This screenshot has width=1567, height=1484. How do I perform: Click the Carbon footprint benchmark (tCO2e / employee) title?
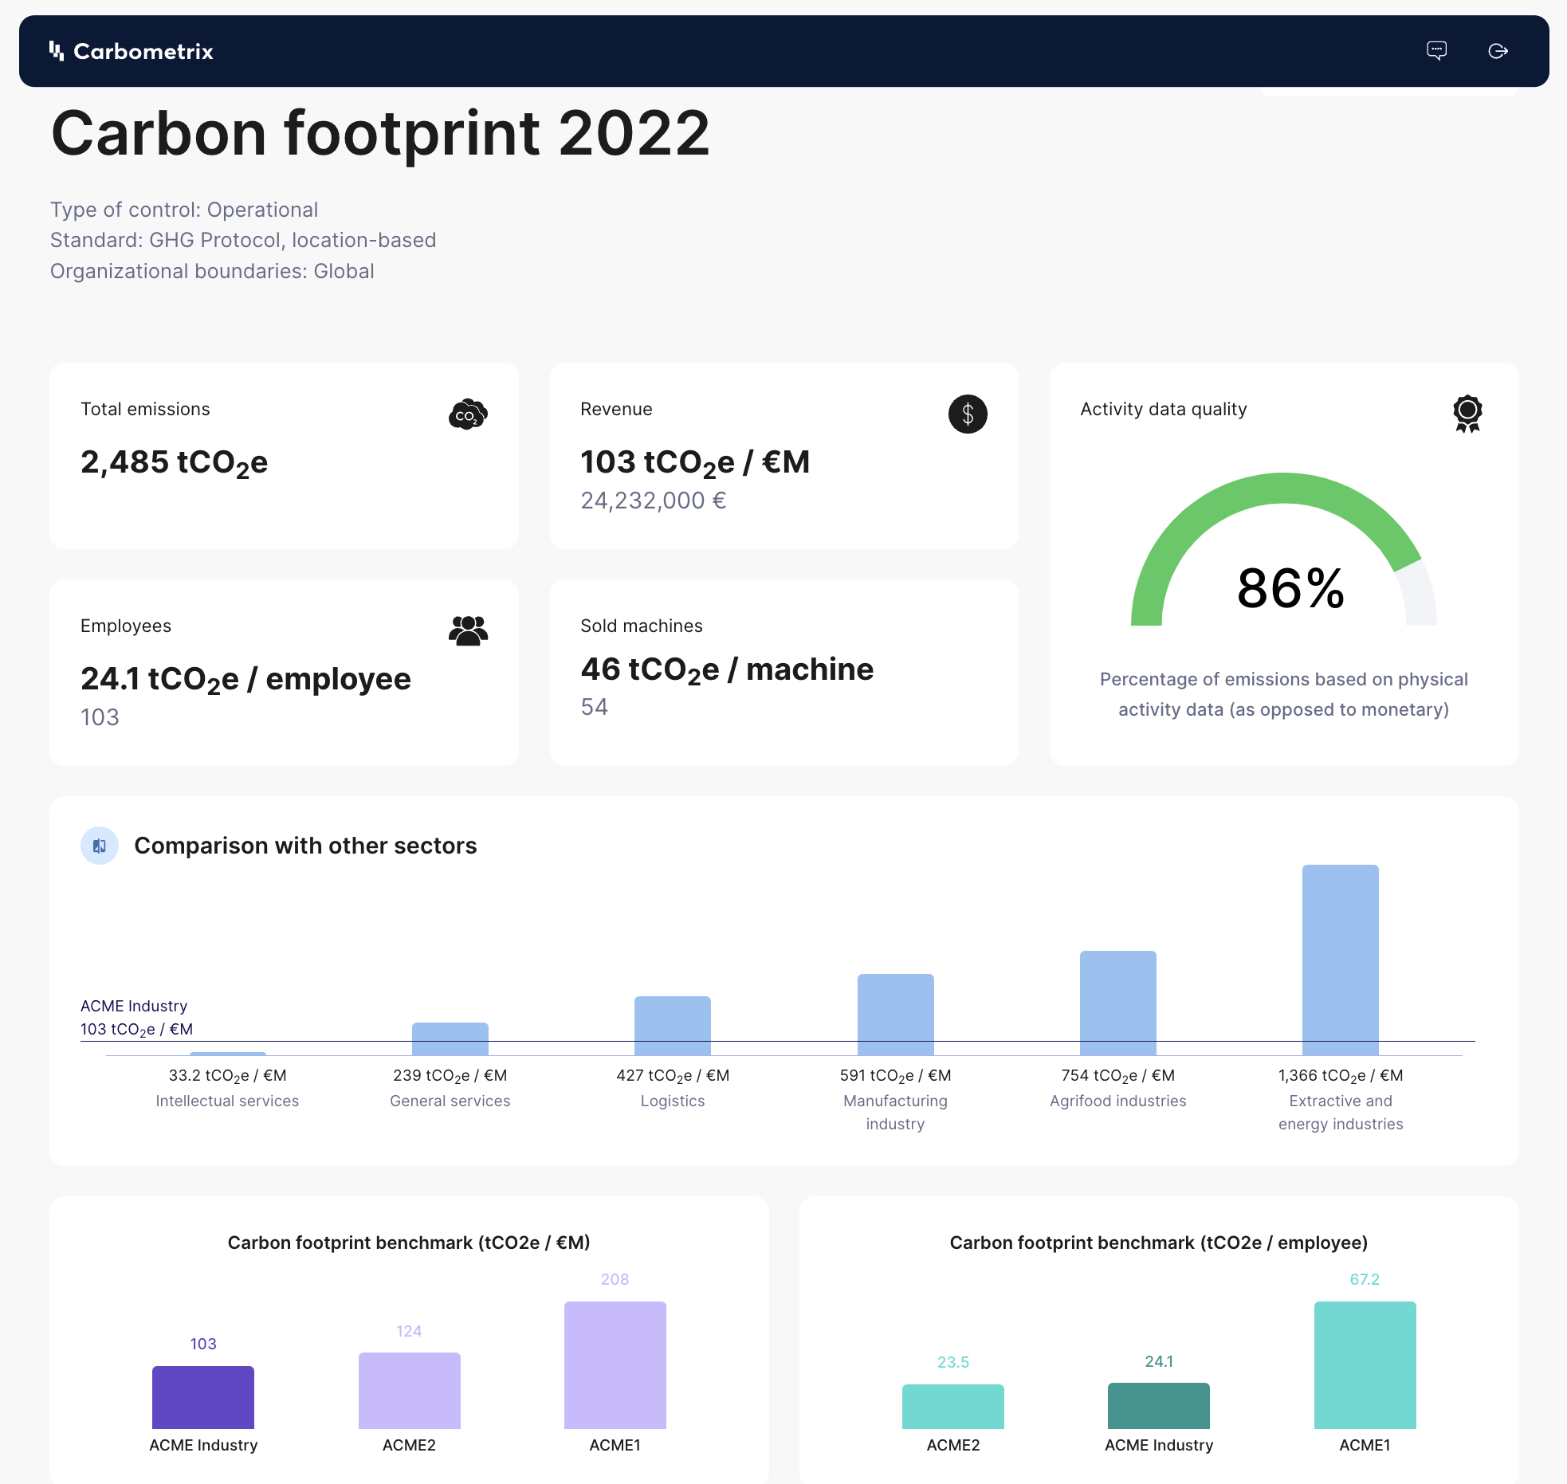click(x=1159, y=1243)
